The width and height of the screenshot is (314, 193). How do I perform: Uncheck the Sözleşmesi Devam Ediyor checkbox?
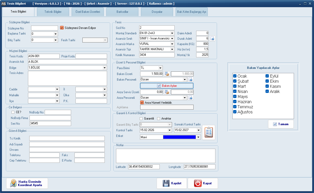(62, 28)
